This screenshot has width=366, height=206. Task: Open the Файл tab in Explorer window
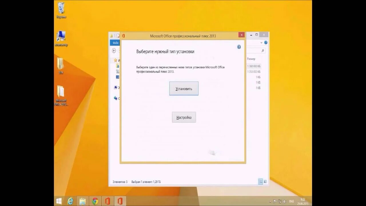coord(115,43)
